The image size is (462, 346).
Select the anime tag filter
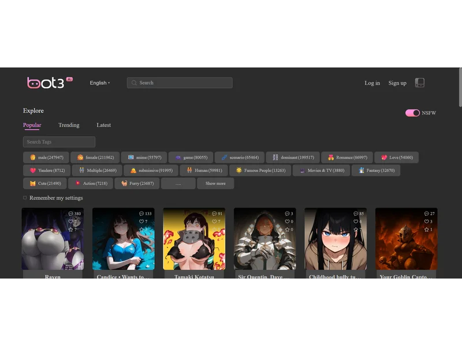143,157
